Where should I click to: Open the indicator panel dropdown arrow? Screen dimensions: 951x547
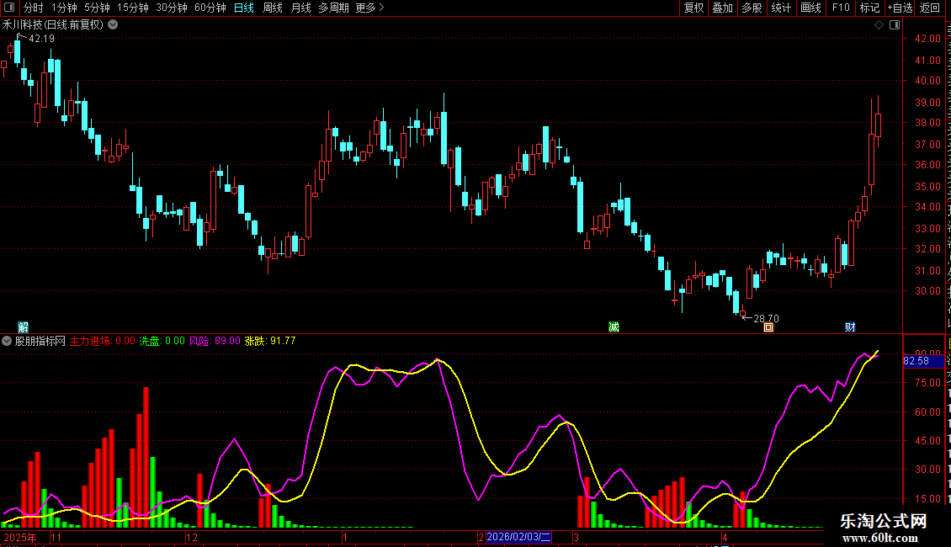(x=7, y=341)
